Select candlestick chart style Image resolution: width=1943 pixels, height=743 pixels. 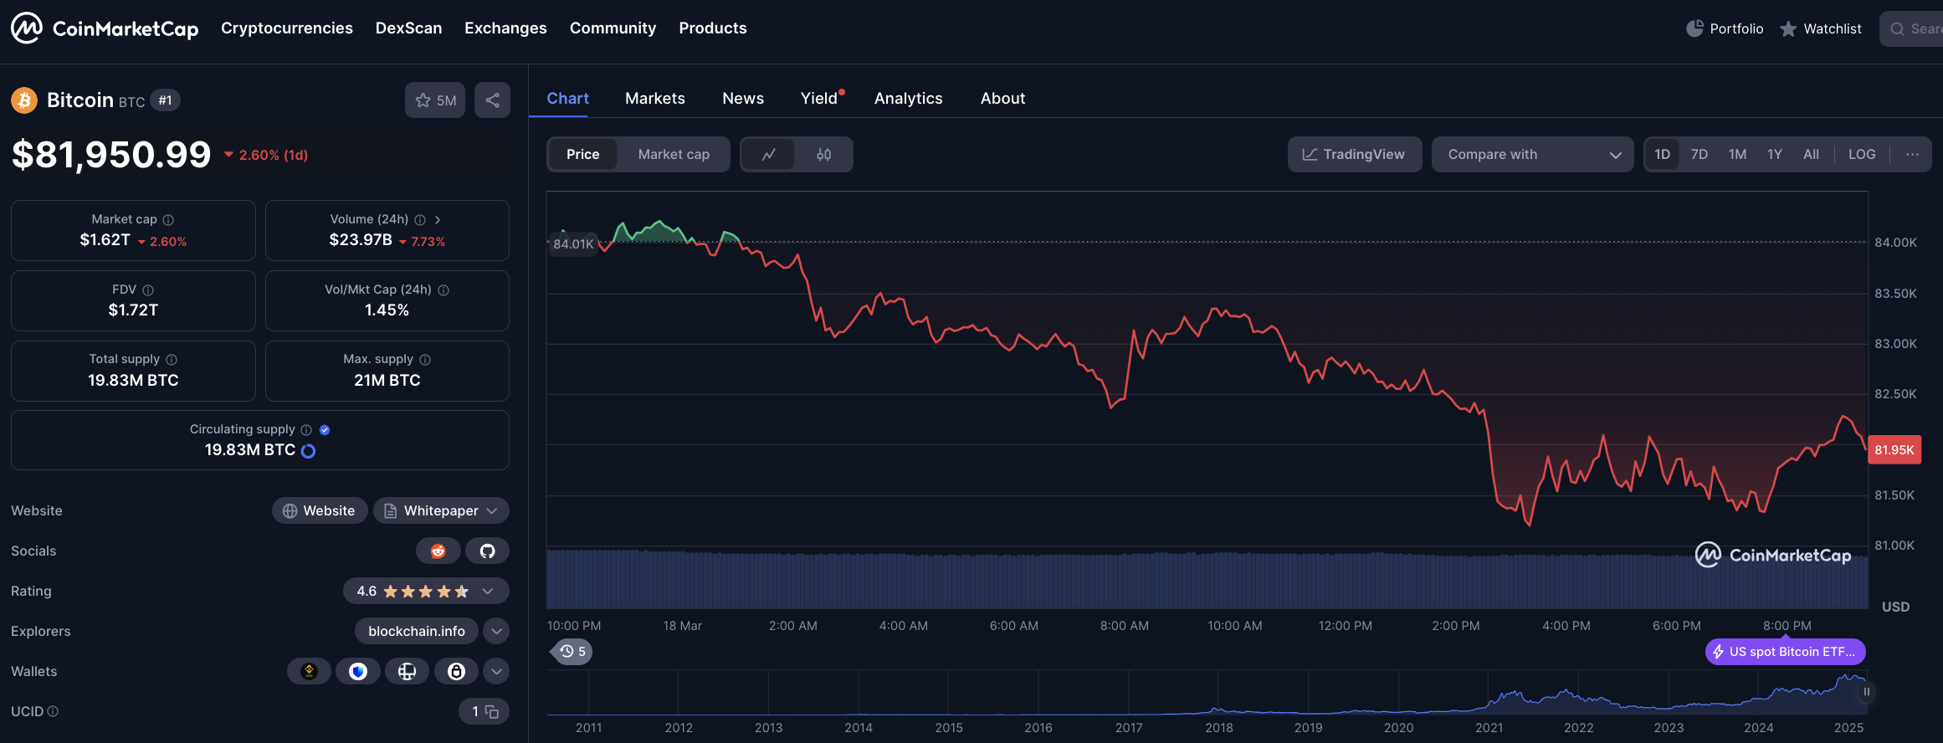[824, 154]
